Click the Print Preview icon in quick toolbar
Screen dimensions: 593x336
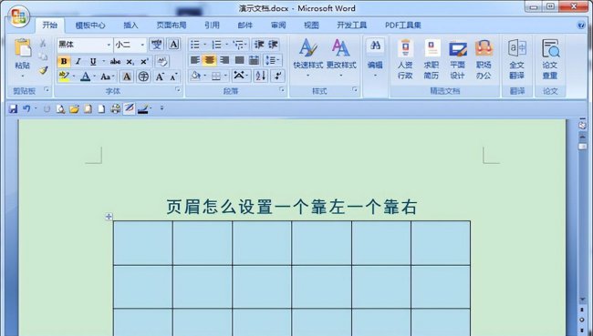(60, 109)
